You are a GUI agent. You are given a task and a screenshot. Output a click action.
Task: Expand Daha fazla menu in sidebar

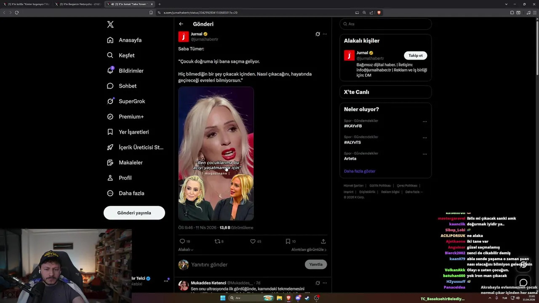(x=125, y=193)
